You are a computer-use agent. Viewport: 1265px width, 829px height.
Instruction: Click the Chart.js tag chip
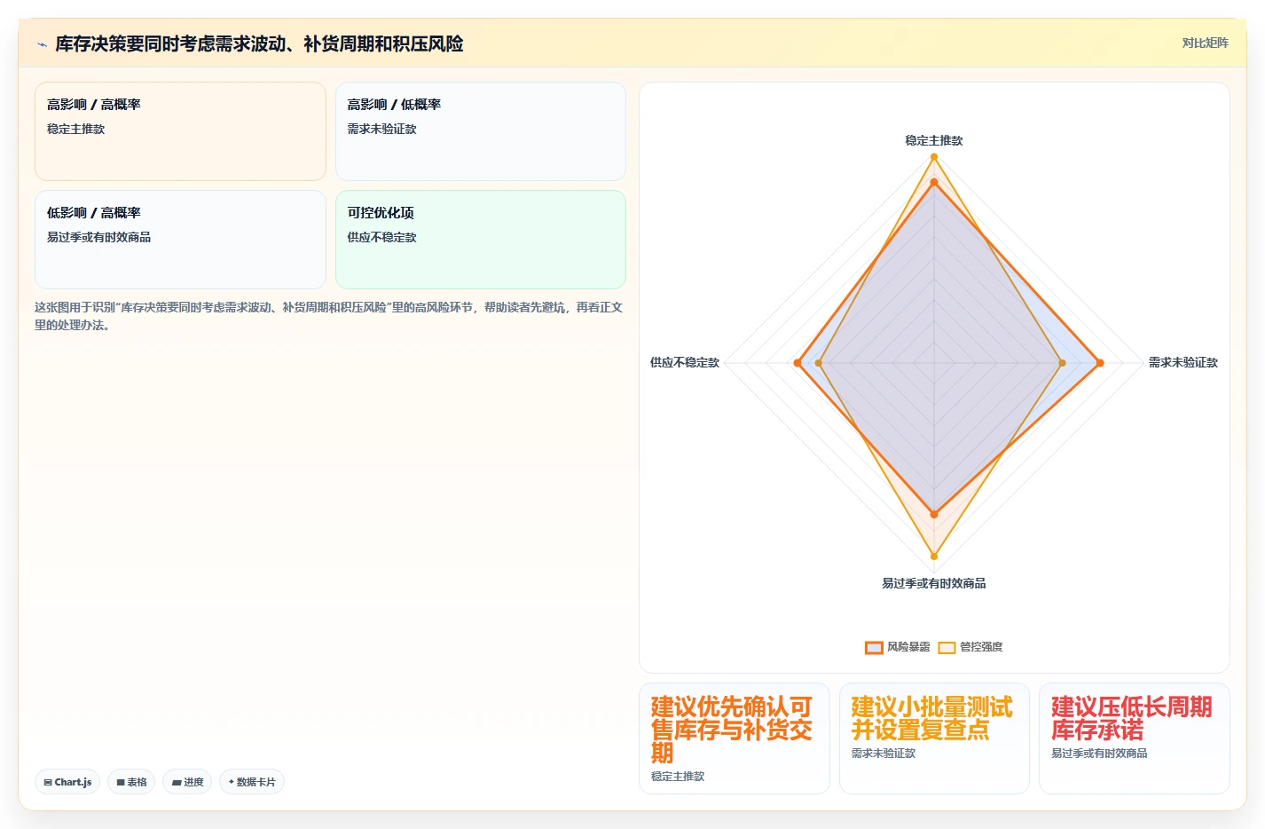(x=67, y=782)
